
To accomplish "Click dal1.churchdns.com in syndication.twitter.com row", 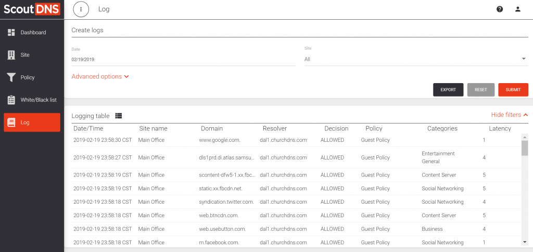I will pos(283,202).
